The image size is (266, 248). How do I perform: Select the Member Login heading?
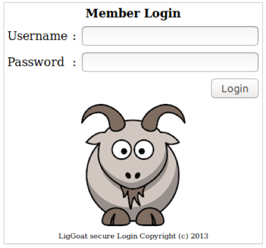[133, 14]
